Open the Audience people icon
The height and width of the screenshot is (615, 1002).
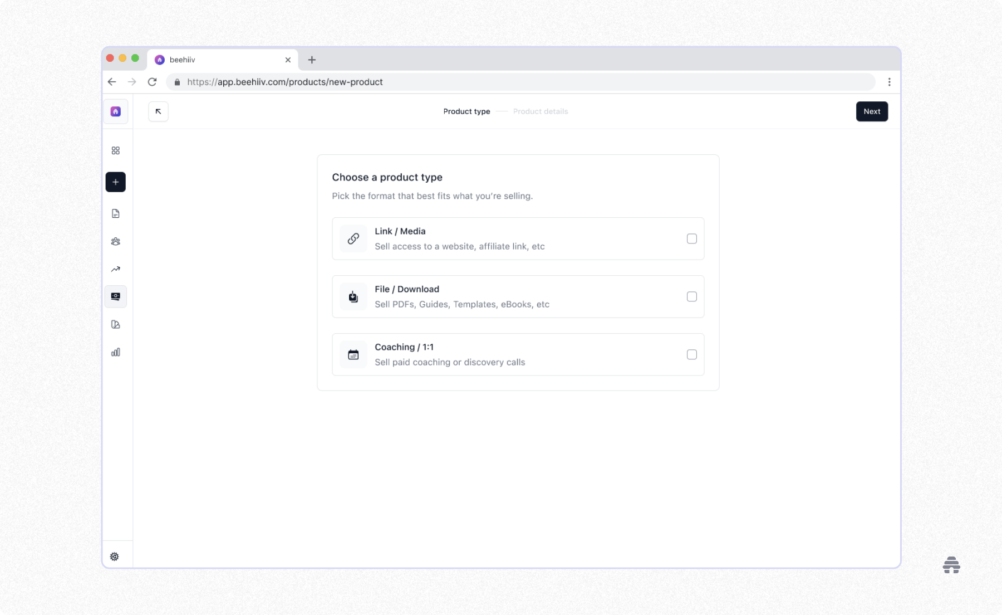[115, 241]
